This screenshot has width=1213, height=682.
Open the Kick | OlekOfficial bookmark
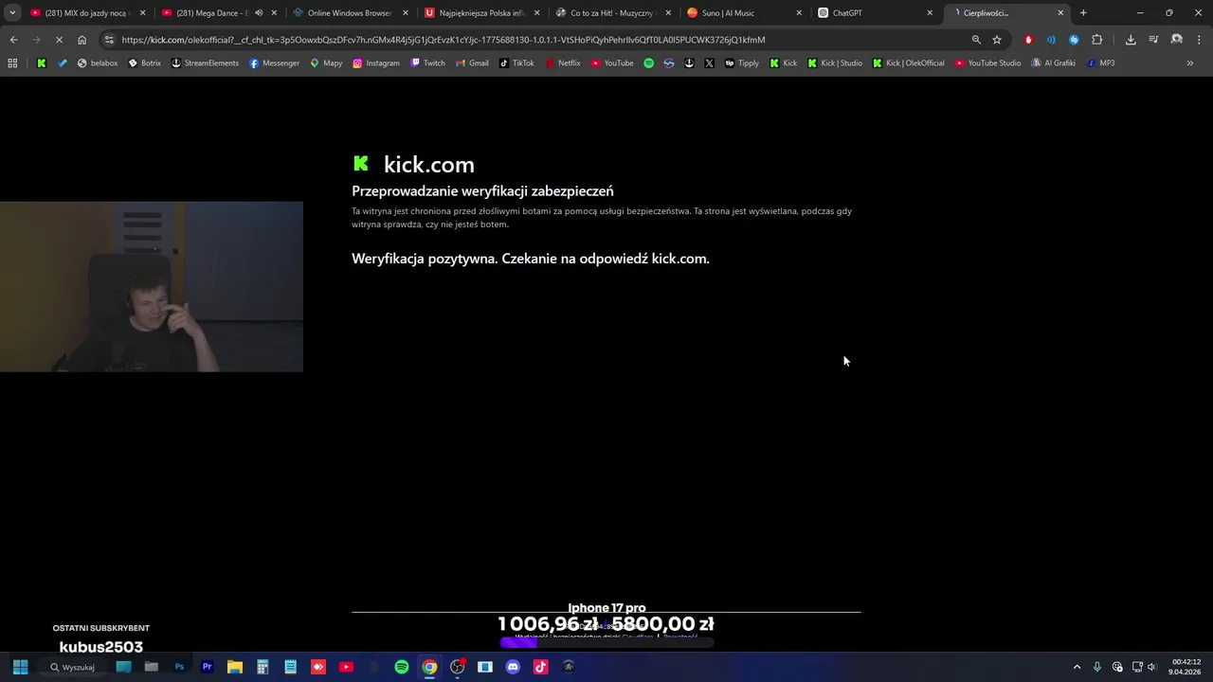pos(909,63)
